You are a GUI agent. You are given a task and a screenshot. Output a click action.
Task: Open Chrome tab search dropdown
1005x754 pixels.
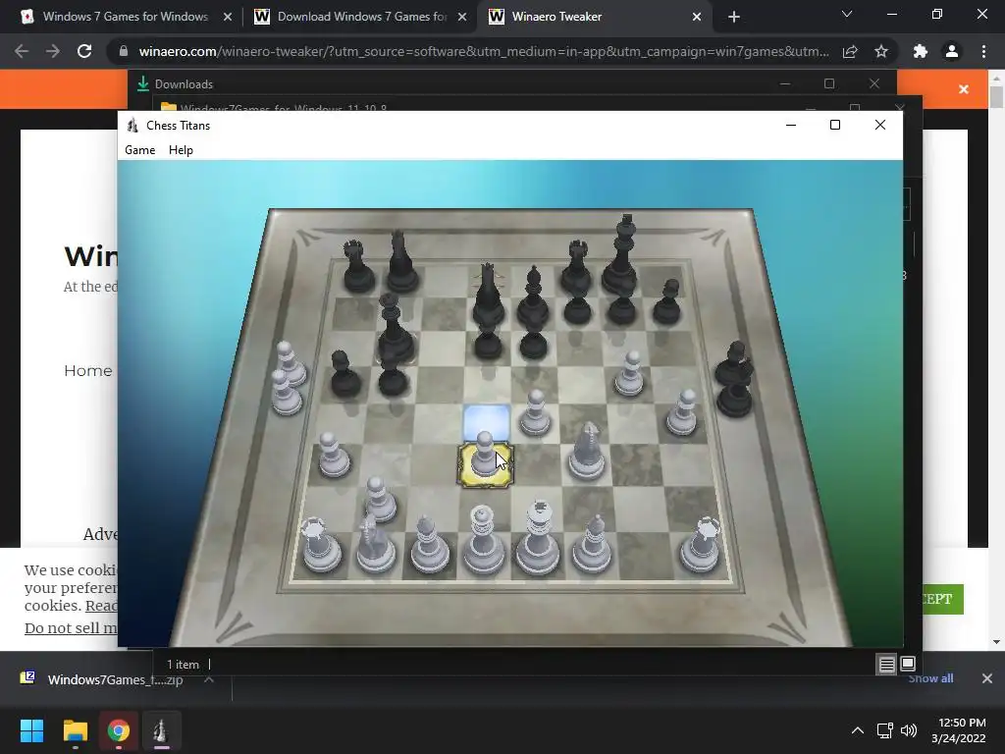(847, 14)
